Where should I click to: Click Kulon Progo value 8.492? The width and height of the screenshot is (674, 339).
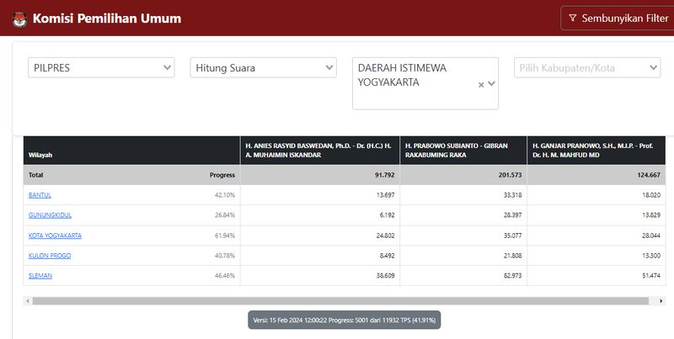pyautogui.click(x=387, y=256)
